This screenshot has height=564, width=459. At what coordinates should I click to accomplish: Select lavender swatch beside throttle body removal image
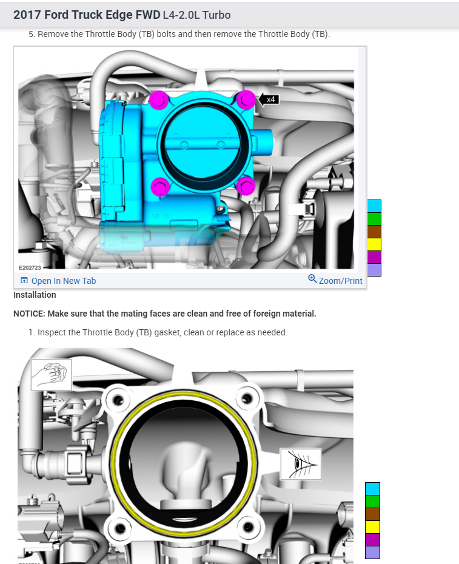click(374, 270)
